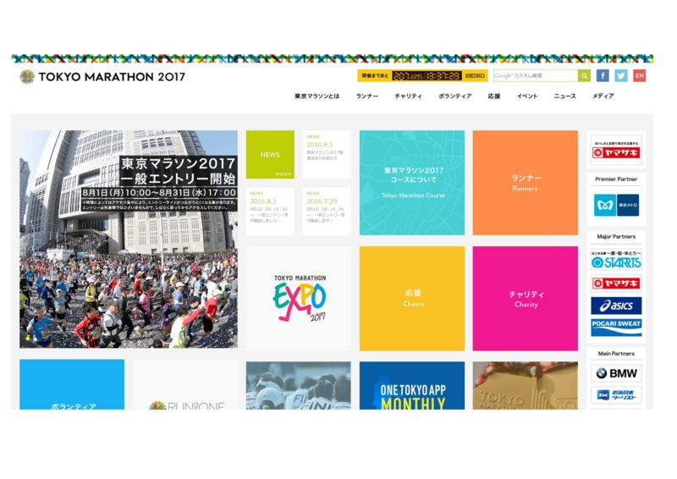
Task: Open the ランナー menu item
Action: tap(367, 96)
